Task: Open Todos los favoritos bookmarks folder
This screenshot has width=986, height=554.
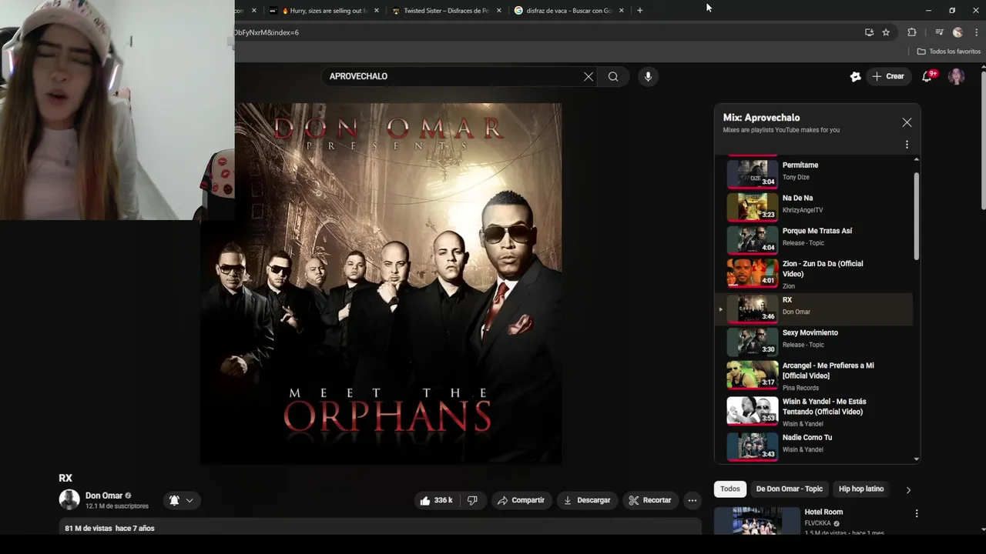Action: tap(948, 52)
